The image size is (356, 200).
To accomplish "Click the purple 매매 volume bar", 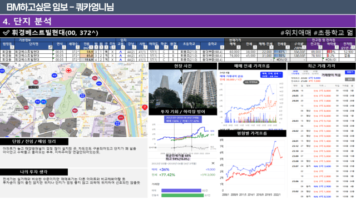I will pos(181,191).
